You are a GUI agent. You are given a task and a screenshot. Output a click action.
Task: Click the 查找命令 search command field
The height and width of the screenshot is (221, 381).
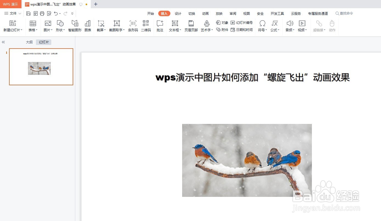coord(344,13)
